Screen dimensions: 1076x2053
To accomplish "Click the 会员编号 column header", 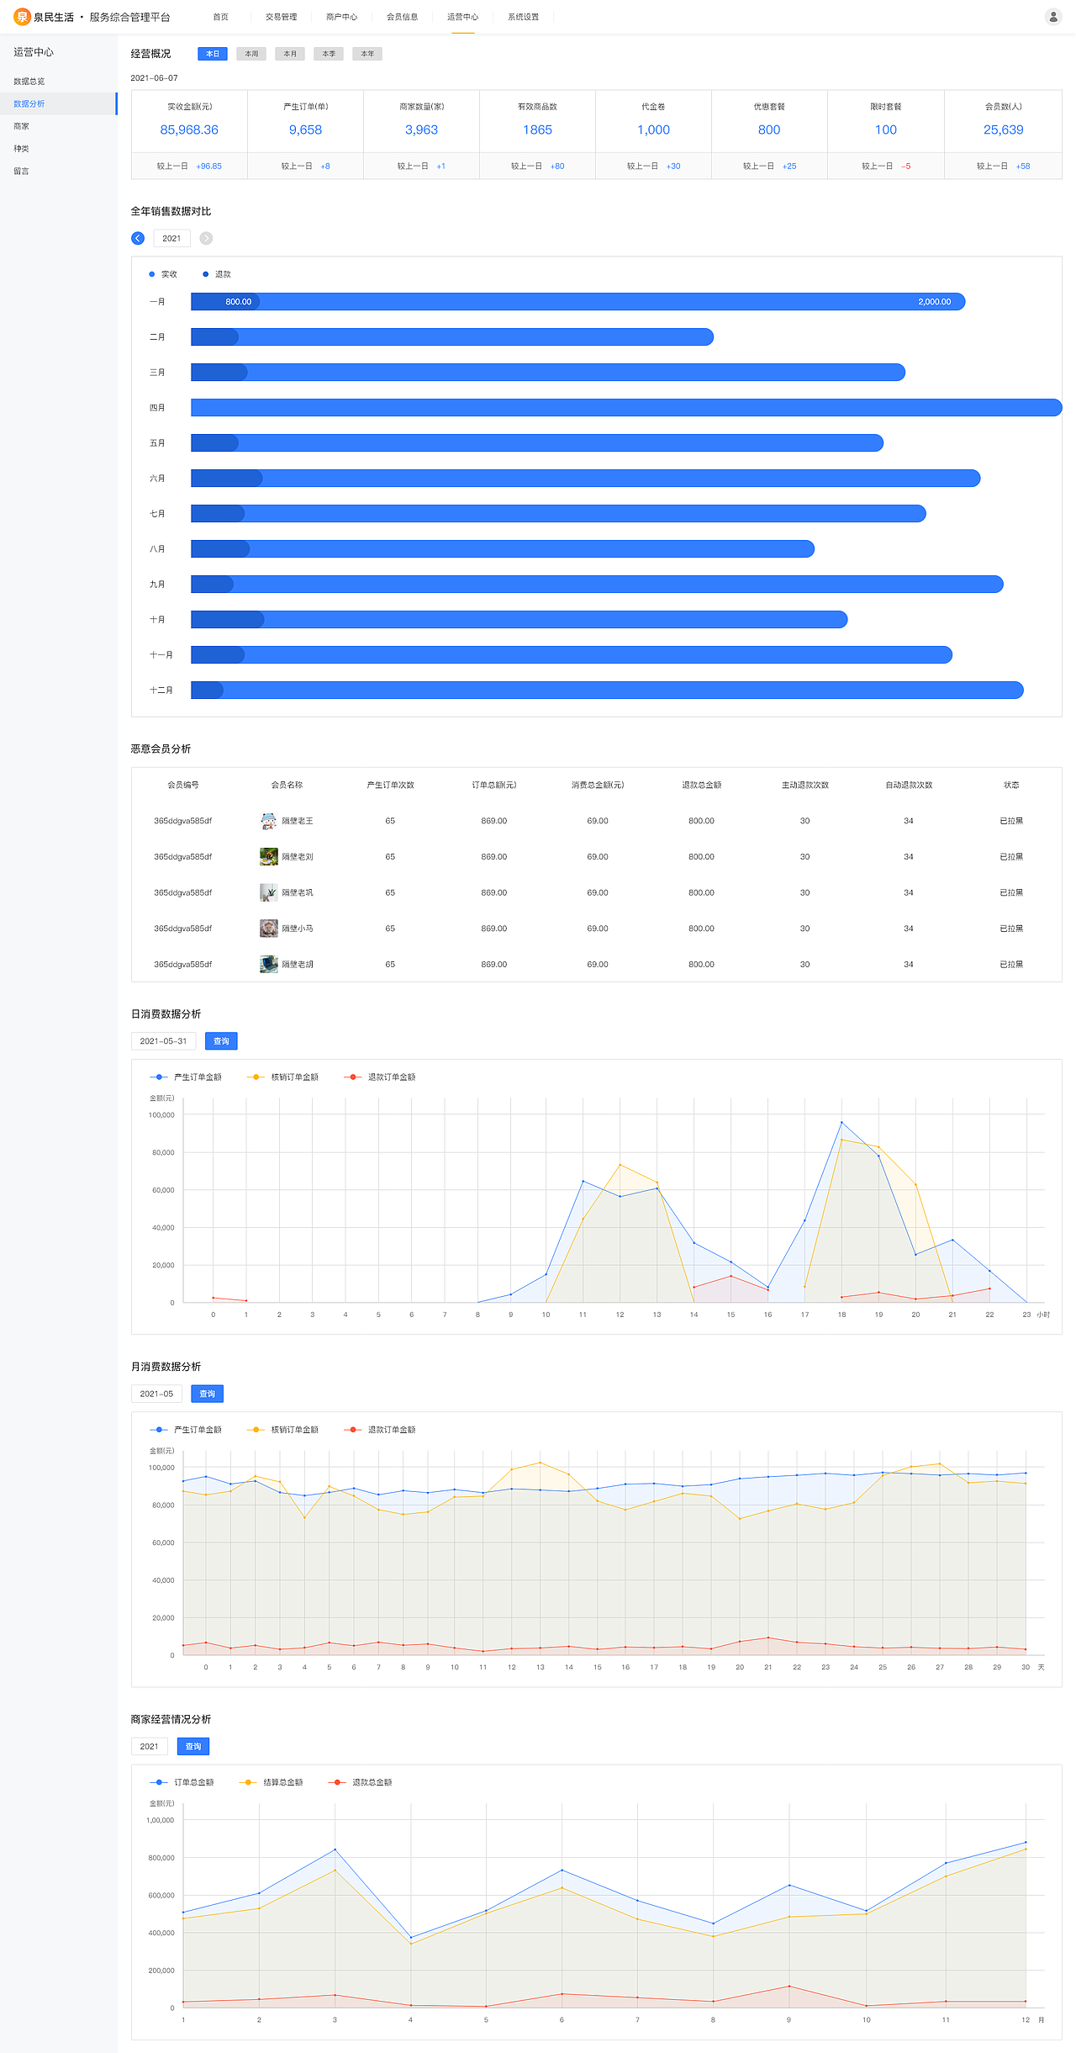I will click(x=183, y=785).
